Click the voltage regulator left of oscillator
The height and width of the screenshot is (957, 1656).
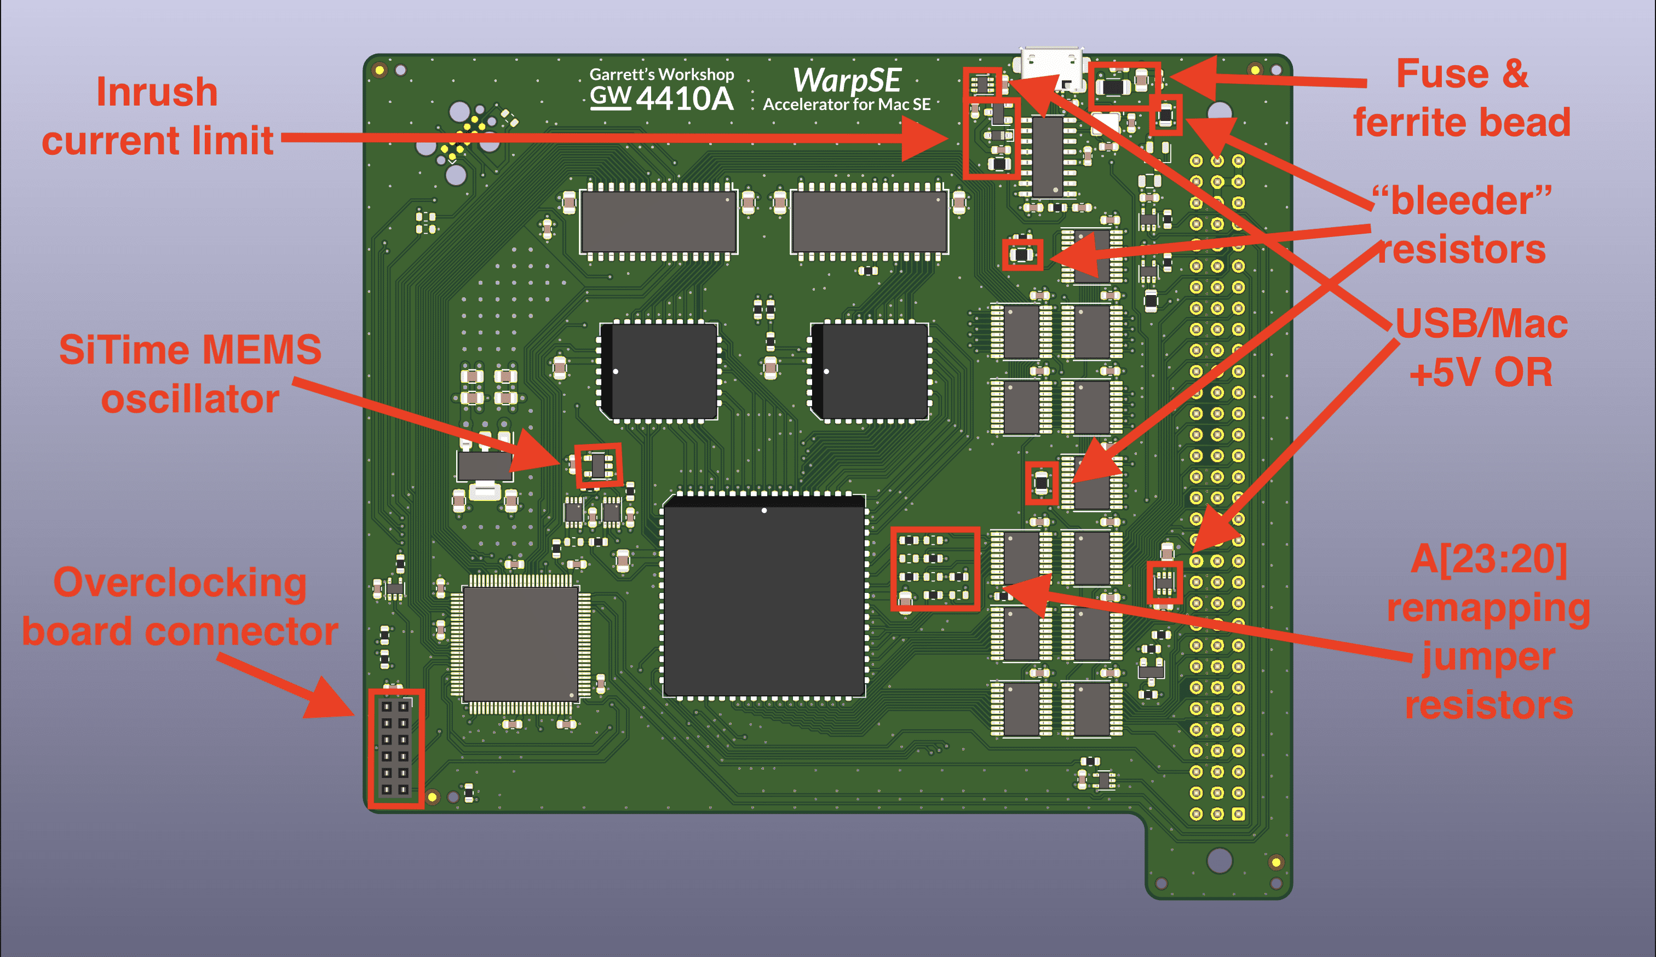coord(484,468)
